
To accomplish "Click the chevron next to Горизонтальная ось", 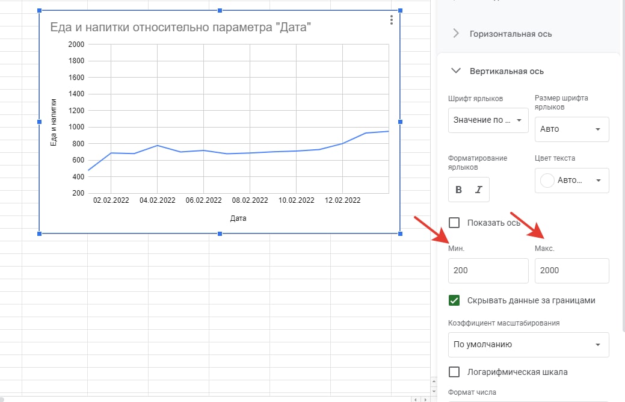I will point(456,34).
